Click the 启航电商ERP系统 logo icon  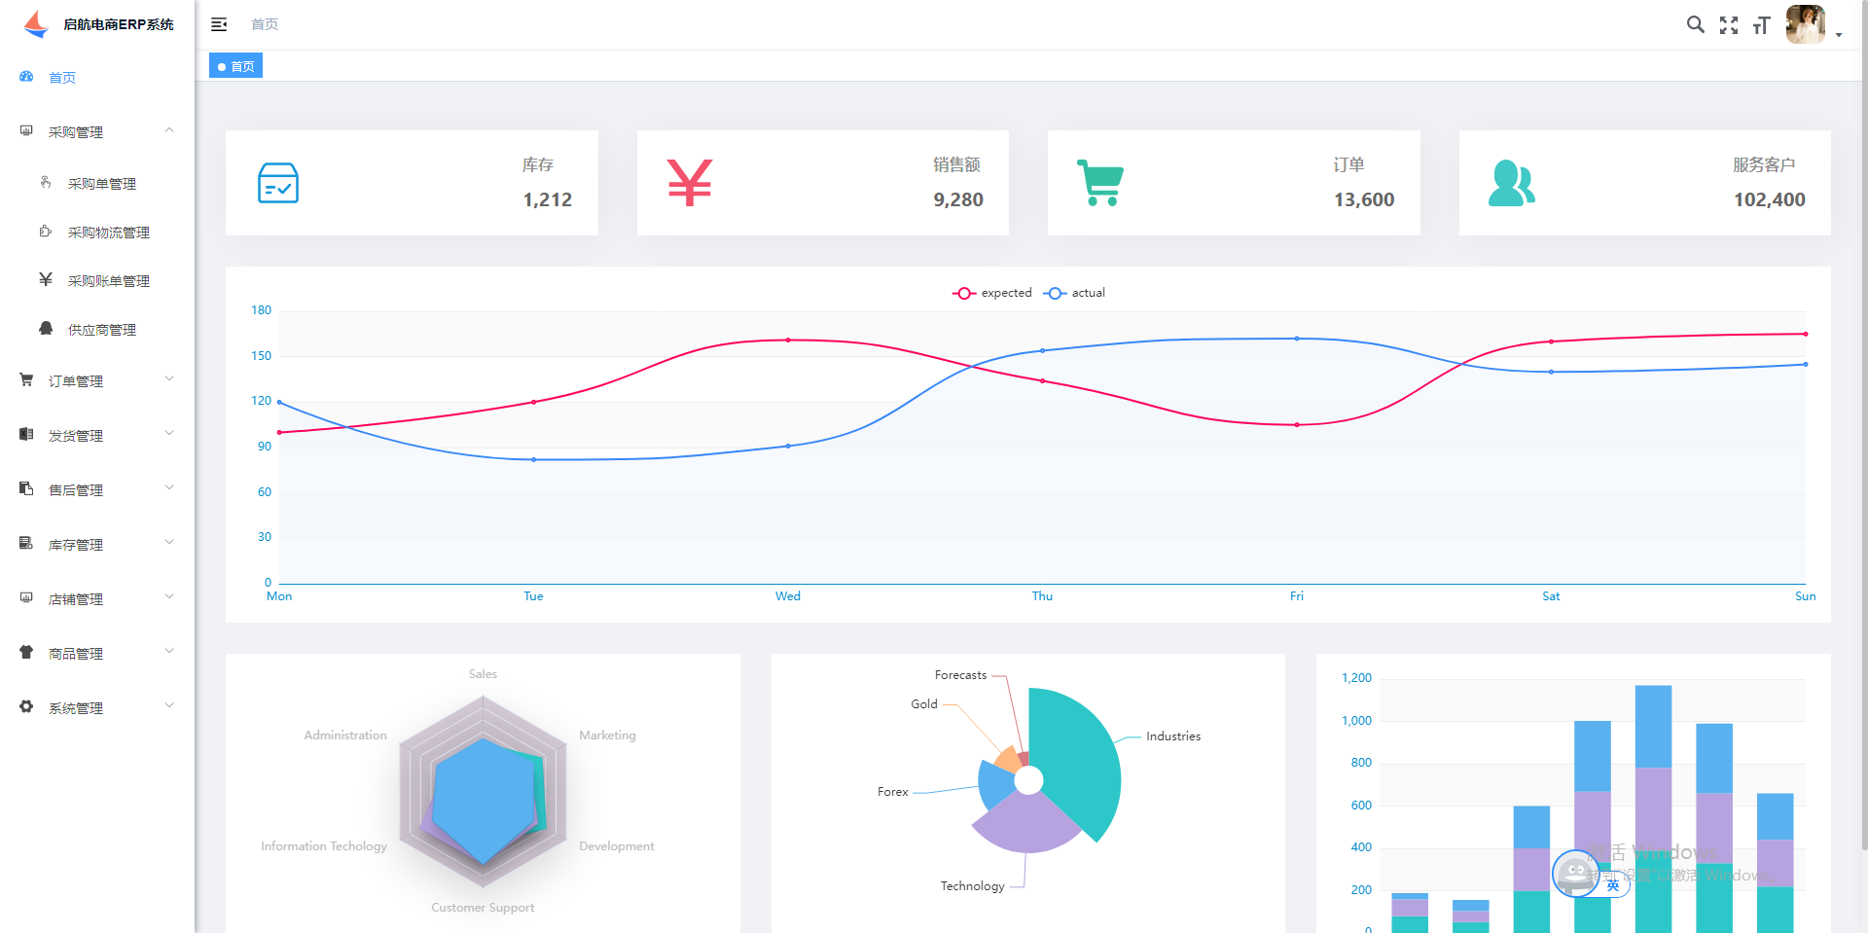(x=36, y=24)
